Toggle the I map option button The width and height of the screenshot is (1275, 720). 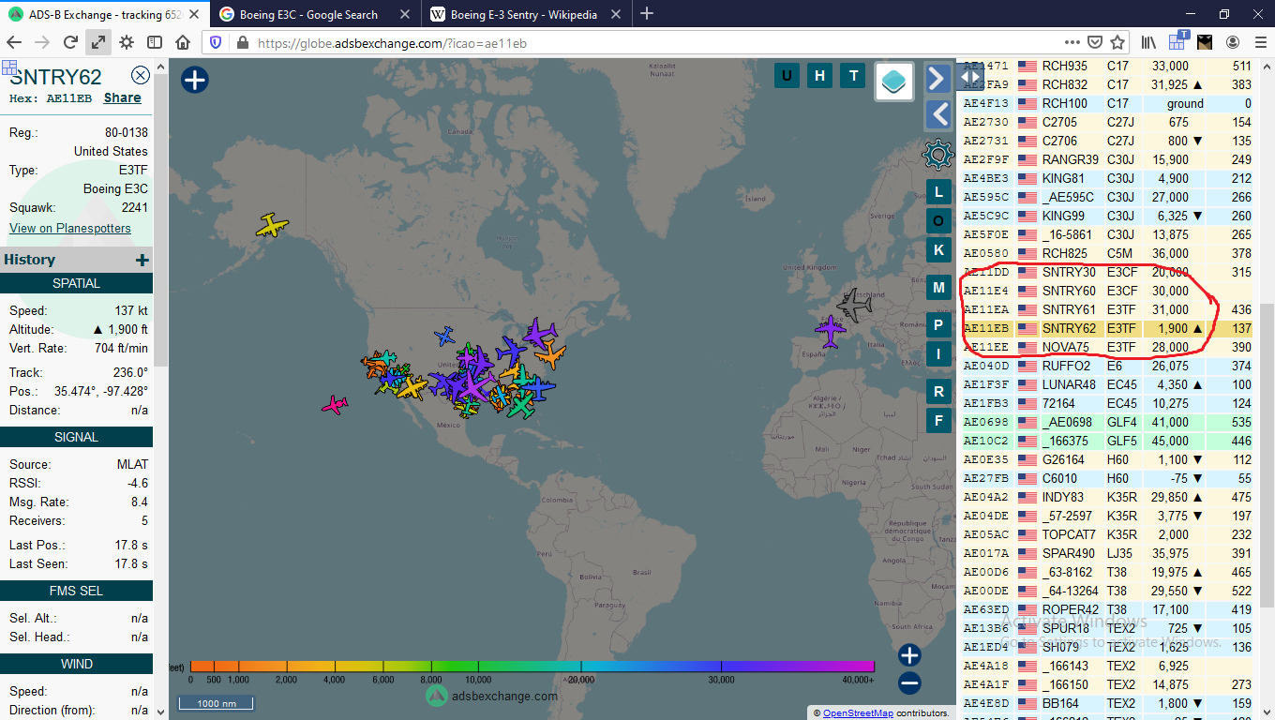938,353
